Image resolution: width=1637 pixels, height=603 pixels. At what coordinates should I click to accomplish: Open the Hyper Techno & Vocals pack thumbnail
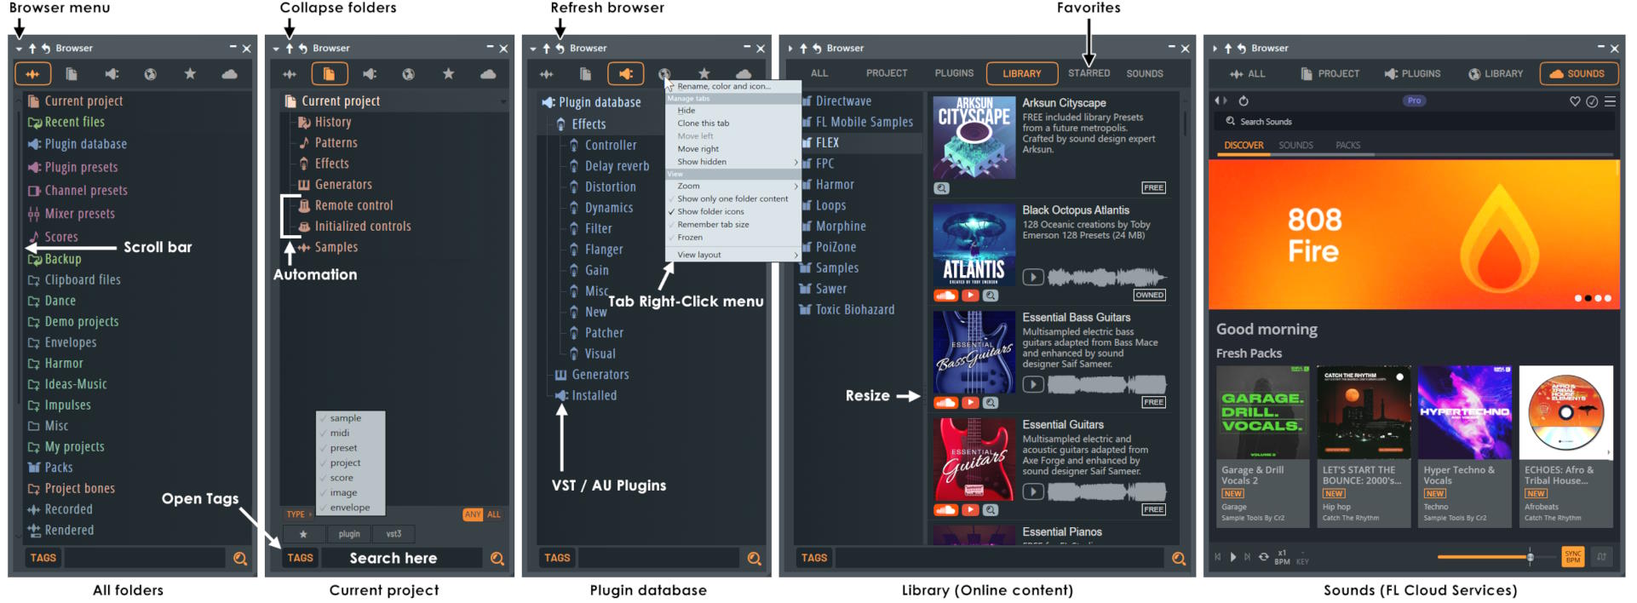tap(1464, 413)
